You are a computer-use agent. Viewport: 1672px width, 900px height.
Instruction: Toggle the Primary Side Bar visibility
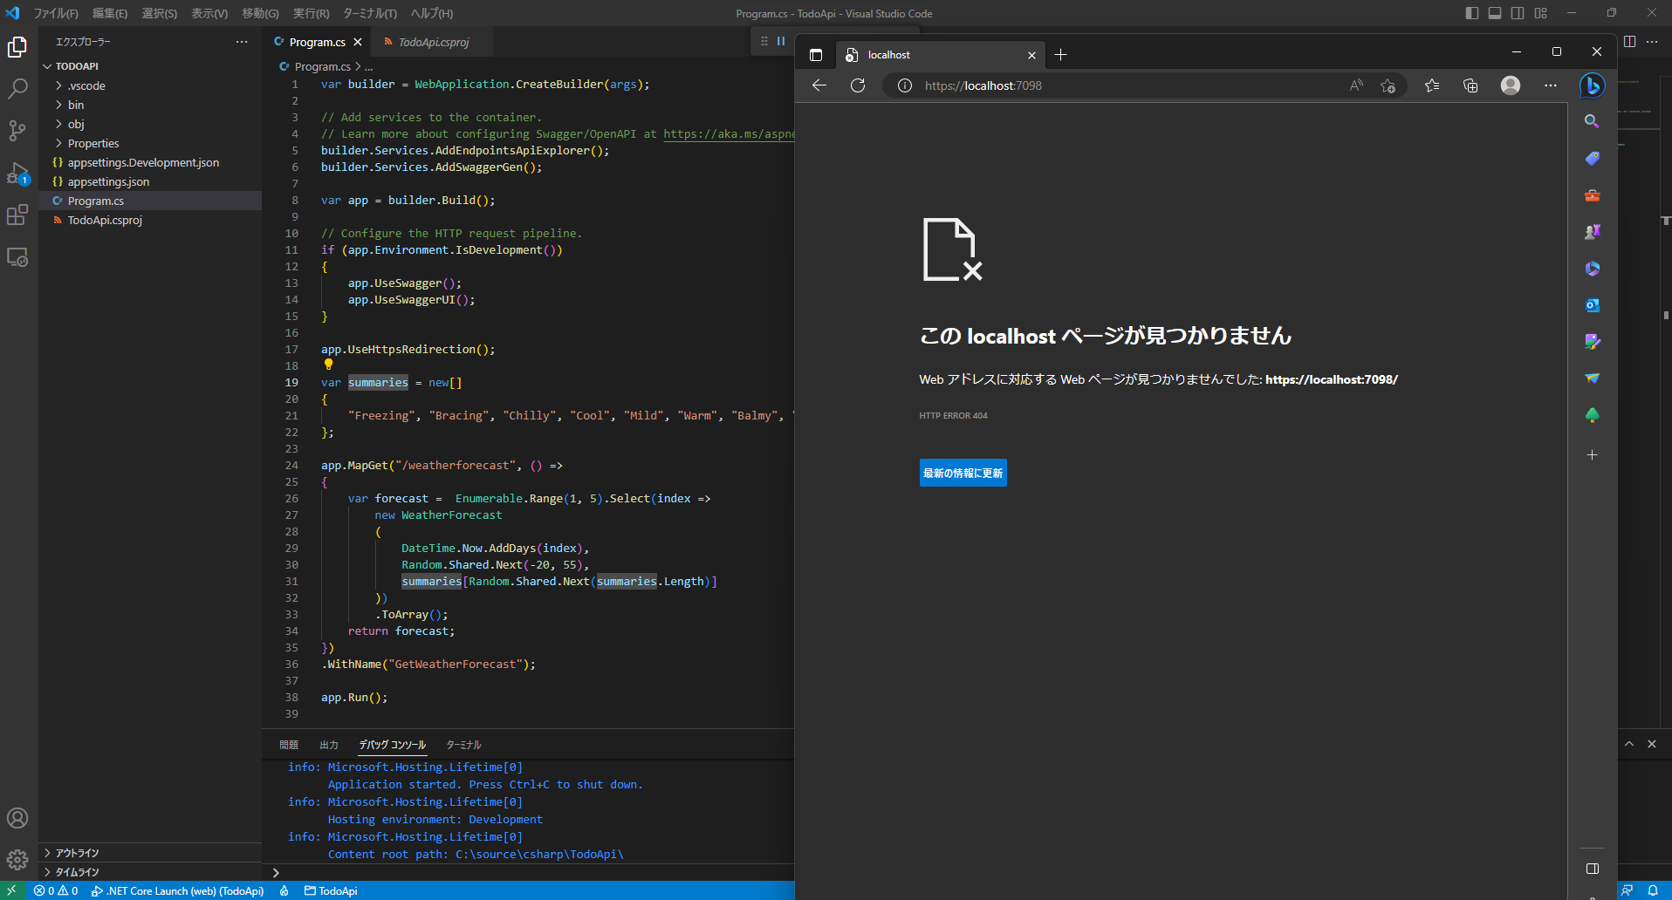point(1472,13)
